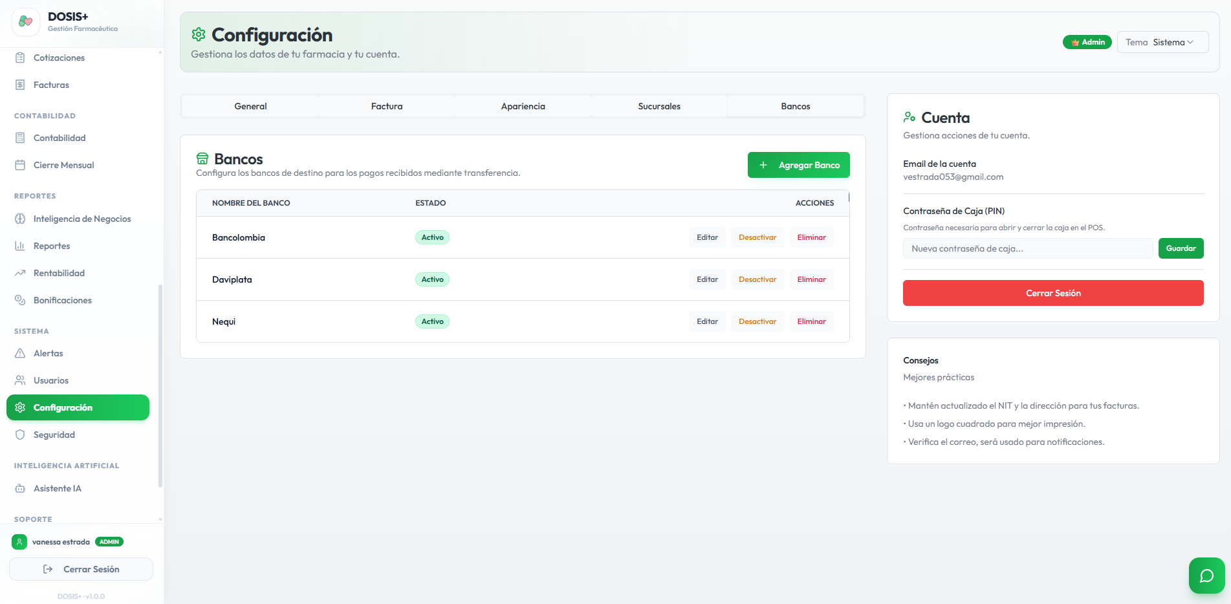
Task: Click the green user avatar icon
Action: pyautogui.click(x=19, y=542)
